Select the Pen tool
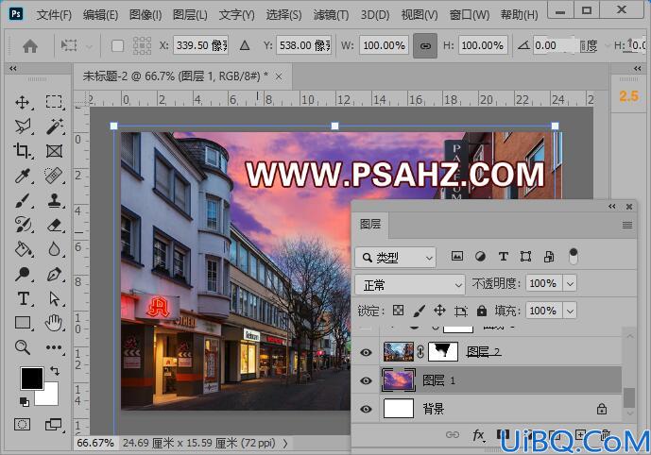This screenshot has width=651, height=455. point(55,274)
